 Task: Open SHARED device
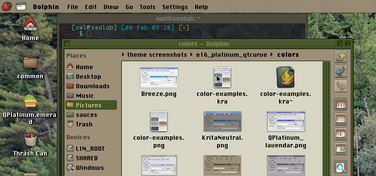coord(91,158)
